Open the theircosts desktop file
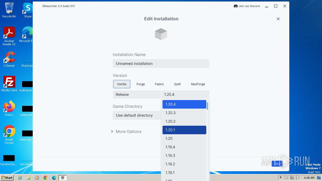Viewport: 322px width, 181px height. 27,135
